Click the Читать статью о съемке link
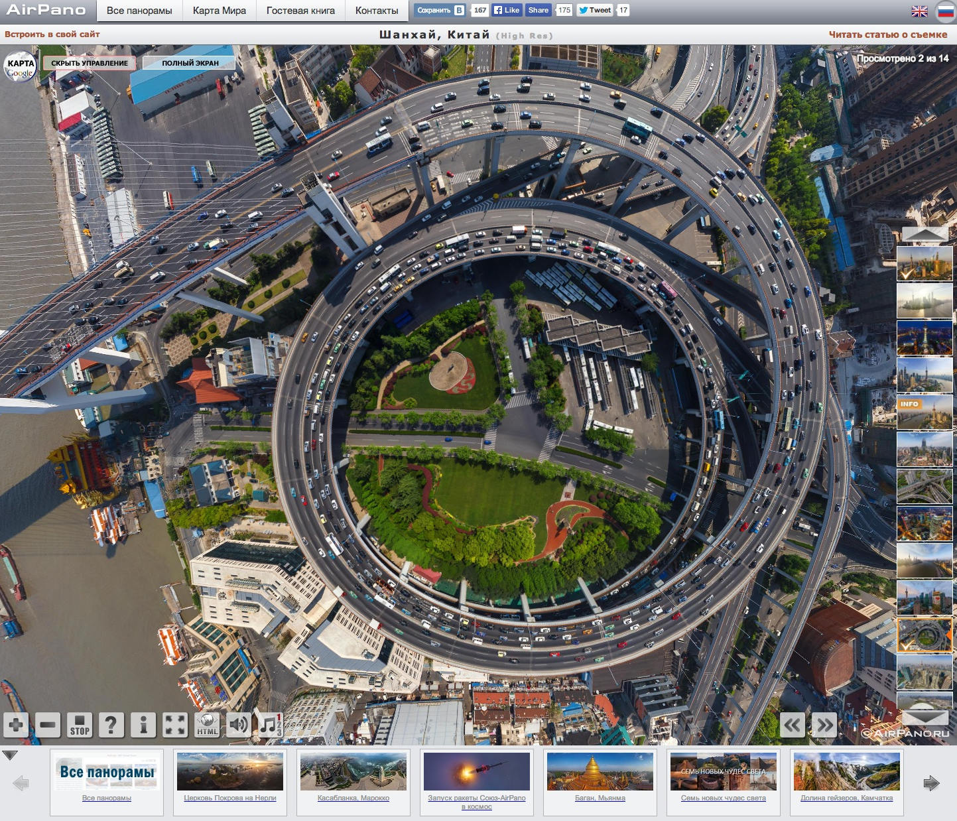Screen dimensions: 957x821 tap(887, 34)
